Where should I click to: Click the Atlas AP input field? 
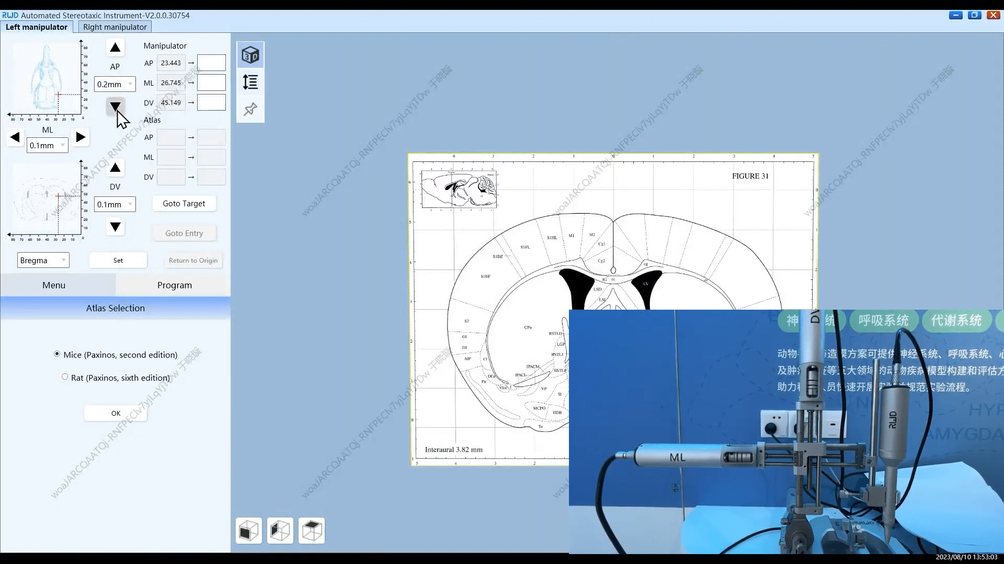(170, 137)
